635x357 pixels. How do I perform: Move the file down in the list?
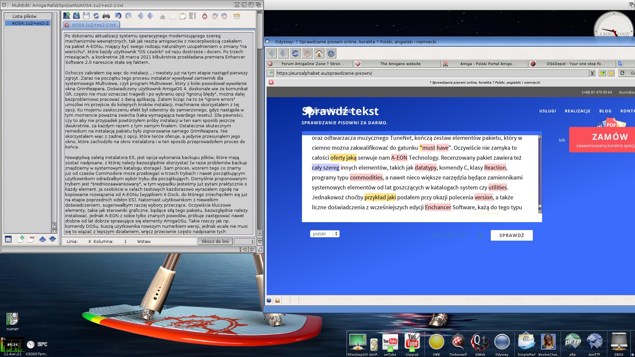point(53,239)
